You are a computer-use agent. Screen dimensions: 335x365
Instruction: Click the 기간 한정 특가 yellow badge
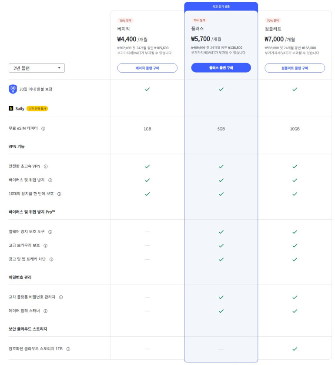click(37, 108)
